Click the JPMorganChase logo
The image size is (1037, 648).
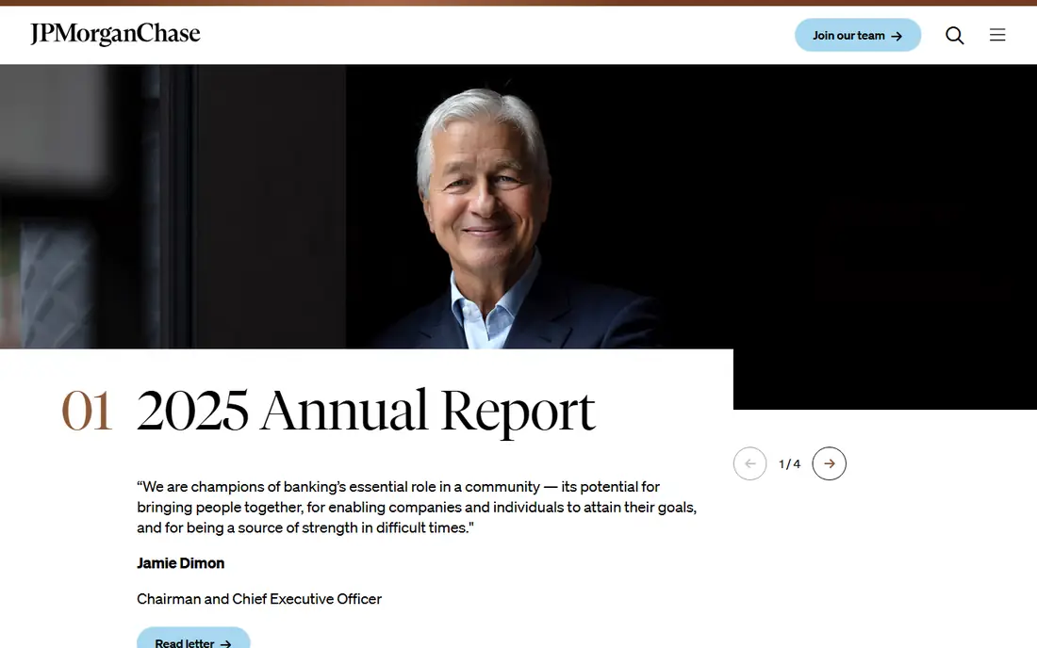115,34
